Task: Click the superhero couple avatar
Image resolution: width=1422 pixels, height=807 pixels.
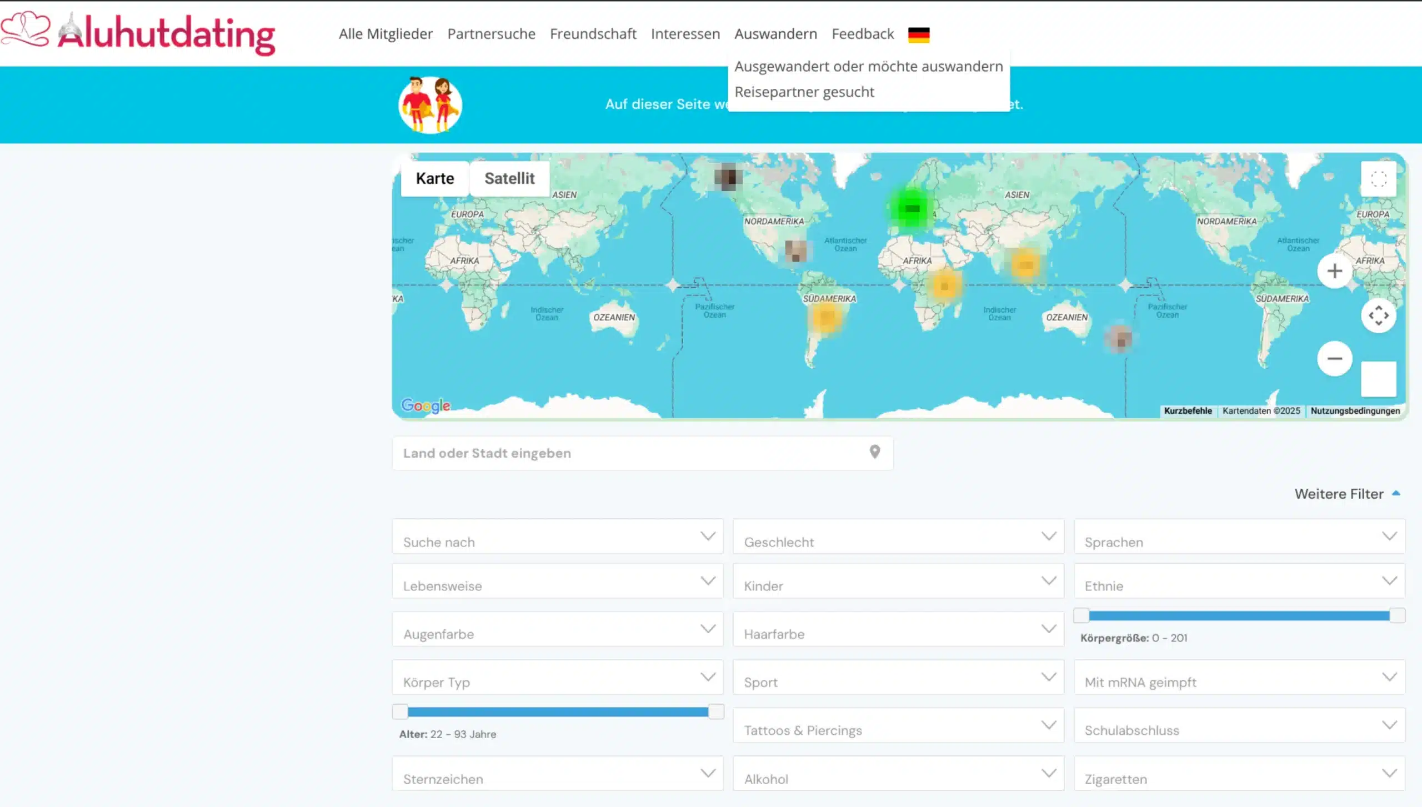Action: point(430,105)
